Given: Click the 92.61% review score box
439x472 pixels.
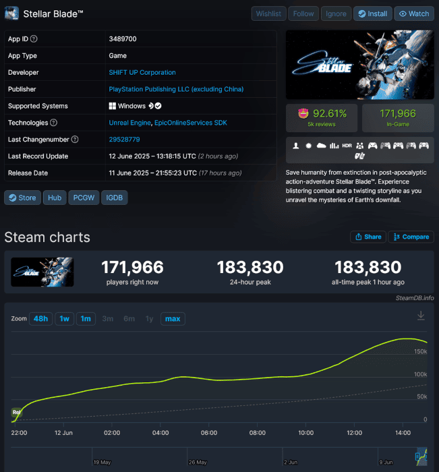Looking at the screenshot, I should 322,118.
